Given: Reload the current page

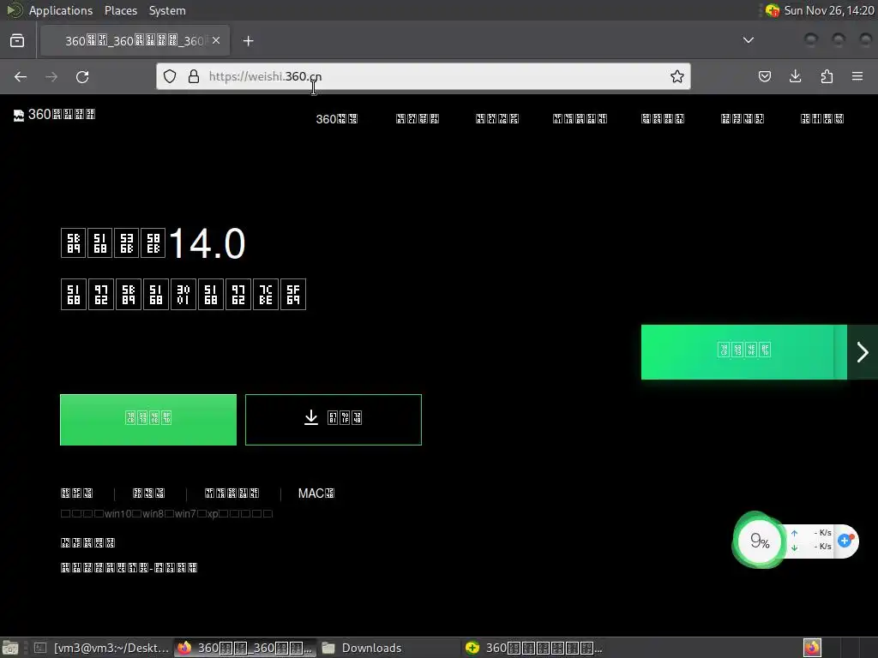Looking at the screenshot, I should click(x=82, y=76).
